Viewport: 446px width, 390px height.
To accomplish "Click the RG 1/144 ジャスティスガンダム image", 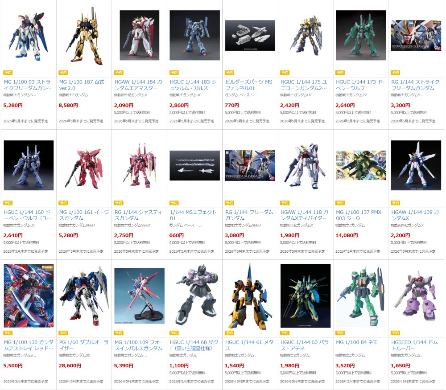I will pyautogui.click(x=139, y=165).
